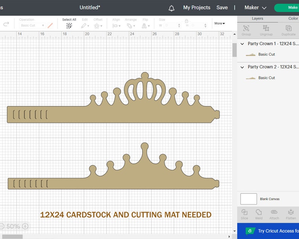Viewport: 299px width, 239px height.
Task: Click the horizontal scrollbar thumb
Action: pyautogui.click(x=12, y=236)
